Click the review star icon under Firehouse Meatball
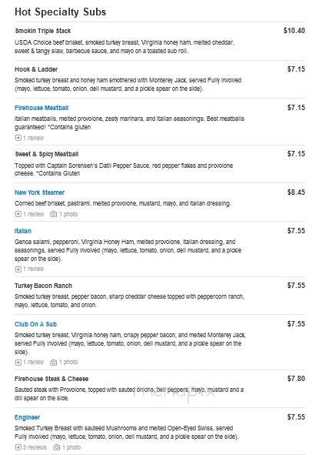This screenshot has width=312, height=455. coord(18,138)
